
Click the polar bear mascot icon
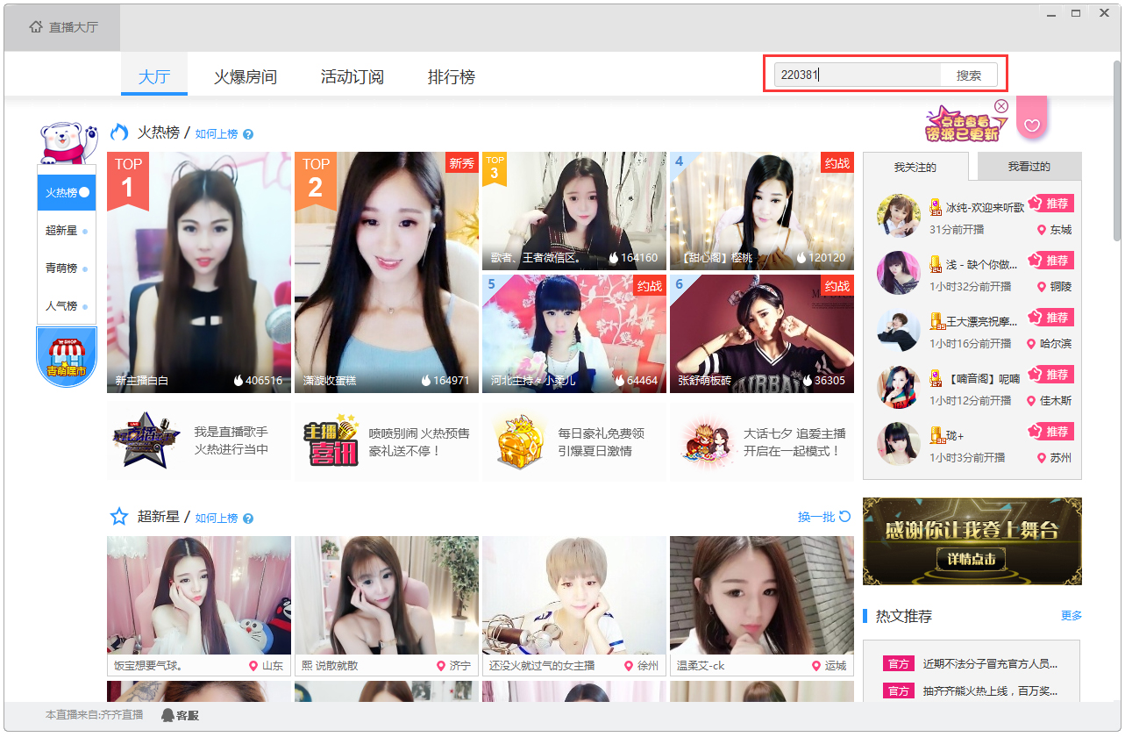pyautogui.click(x=67, y=142)
